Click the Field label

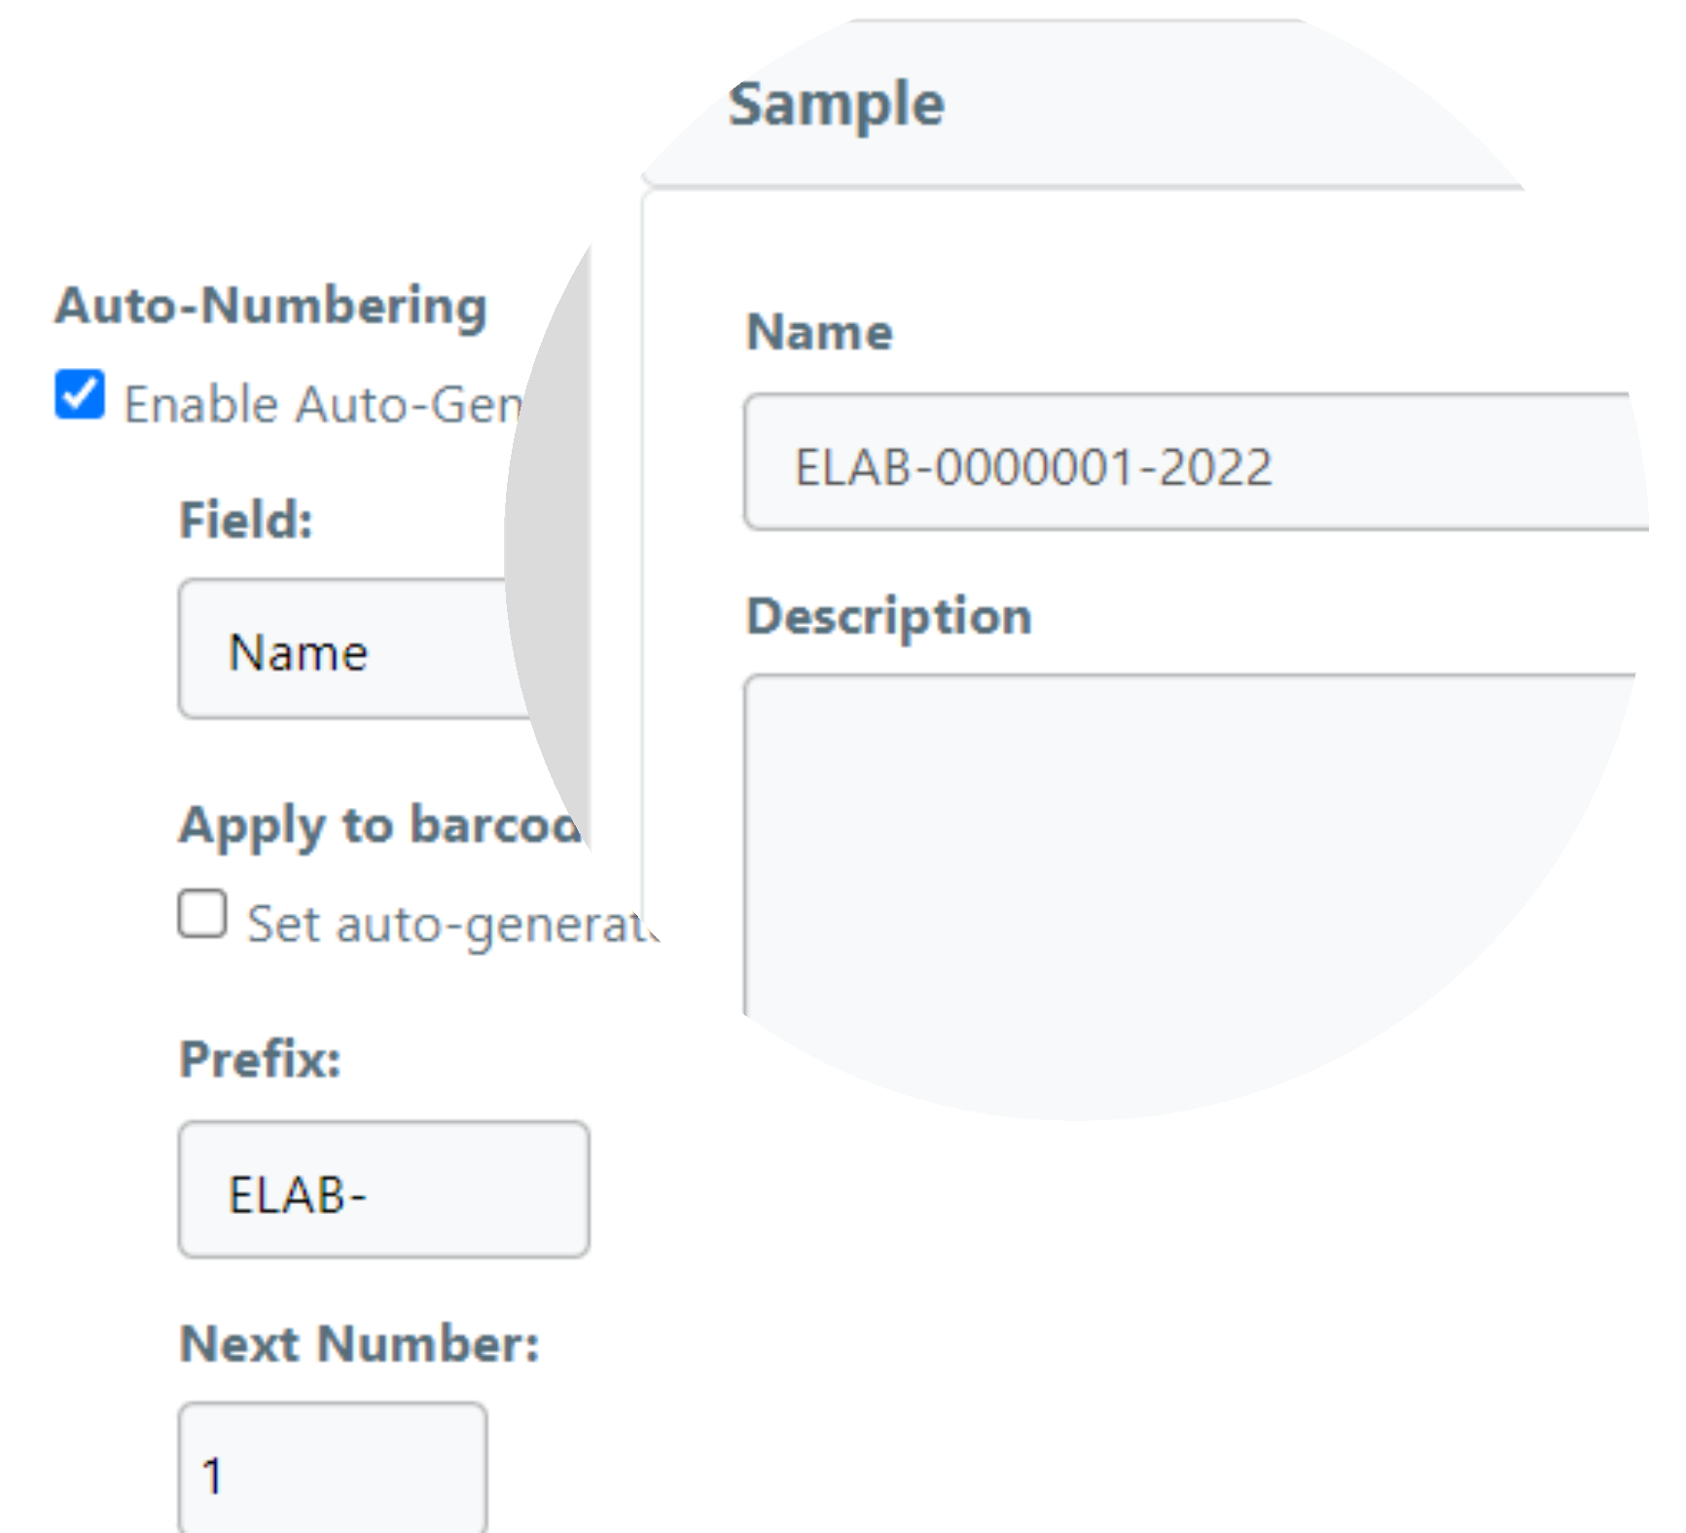[245, 520]
